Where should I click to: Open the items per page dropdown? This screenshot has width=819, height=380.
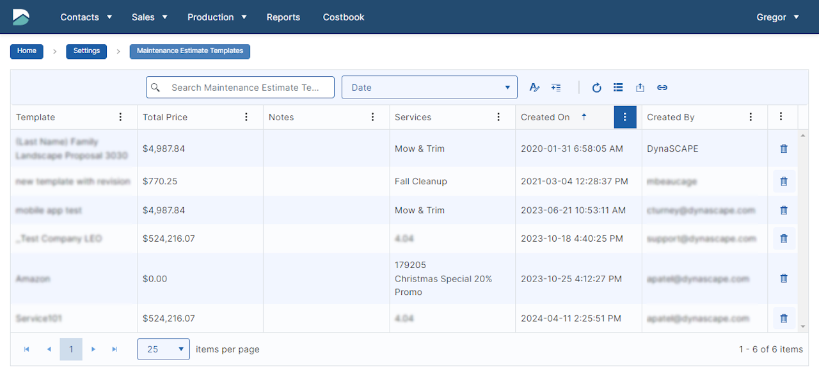(x=163, y=349)
